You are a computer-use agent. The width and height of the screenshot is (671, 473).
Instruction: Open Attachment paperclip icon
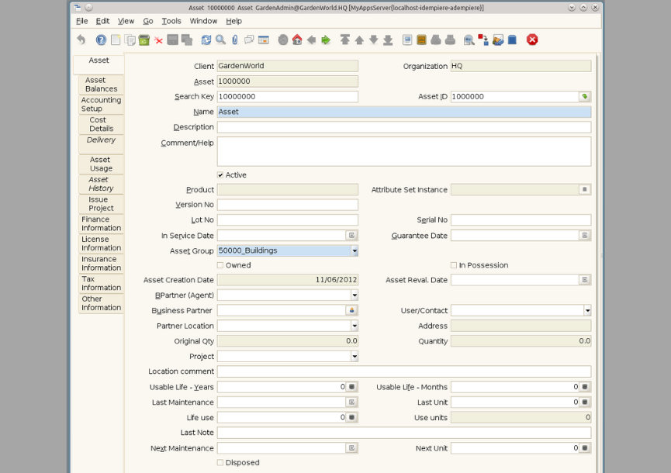pos(234,40)
